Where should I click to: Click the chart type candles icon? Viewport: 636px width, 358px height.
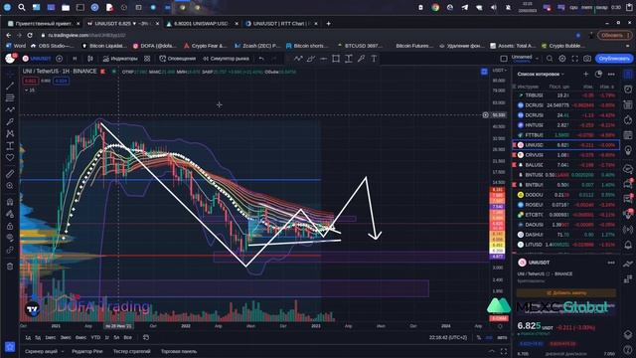tap(90, 59)
